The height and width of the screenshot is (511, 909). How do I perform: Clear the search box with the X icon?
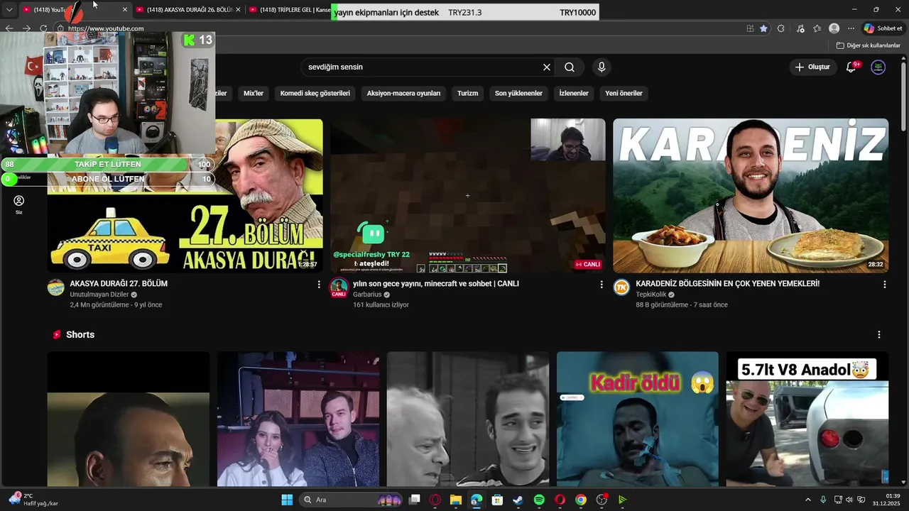547,67
